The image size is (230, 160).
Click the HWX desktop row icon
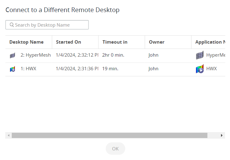tap(12, 69)
